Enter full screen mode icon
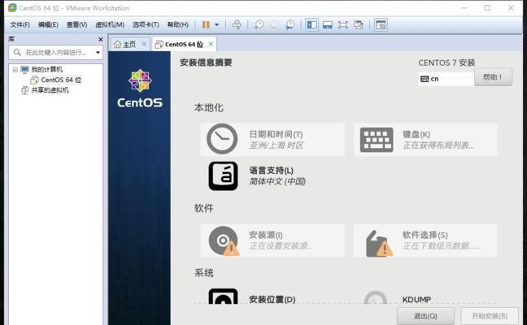The image size is (527, 325). (343, 24)
